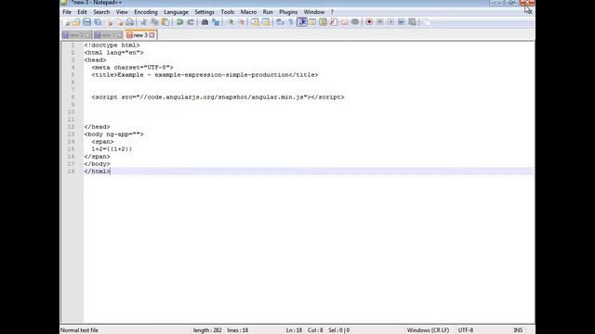Open the File menu
Viewport: 595px width, 334px height.
[x=67, y=12]
